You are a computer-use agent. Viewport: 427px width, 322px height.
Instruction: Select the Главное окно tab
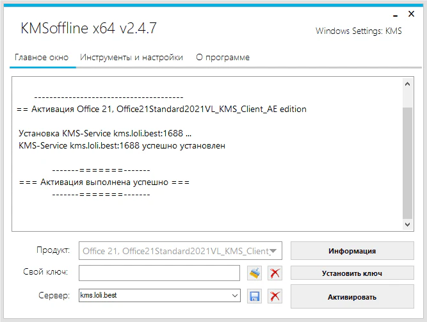[41, 58]
